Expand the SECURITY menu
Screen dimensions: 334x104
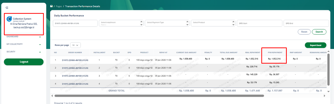pos(24,52)
